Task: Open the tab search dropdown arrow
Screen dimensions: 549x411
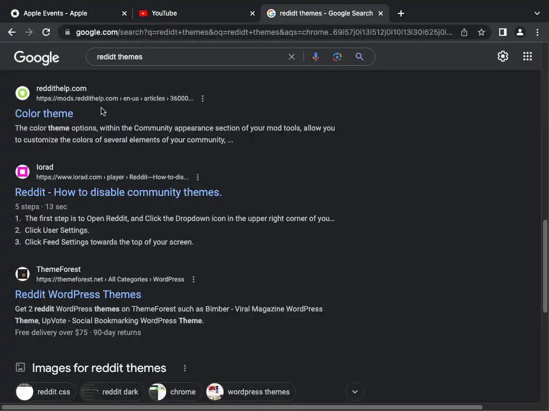Action: click(x=537, y=13)
